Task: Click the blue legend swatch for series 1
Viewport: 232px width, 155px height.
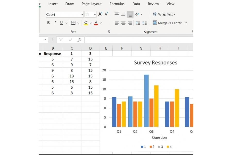Action: [142, 147]
